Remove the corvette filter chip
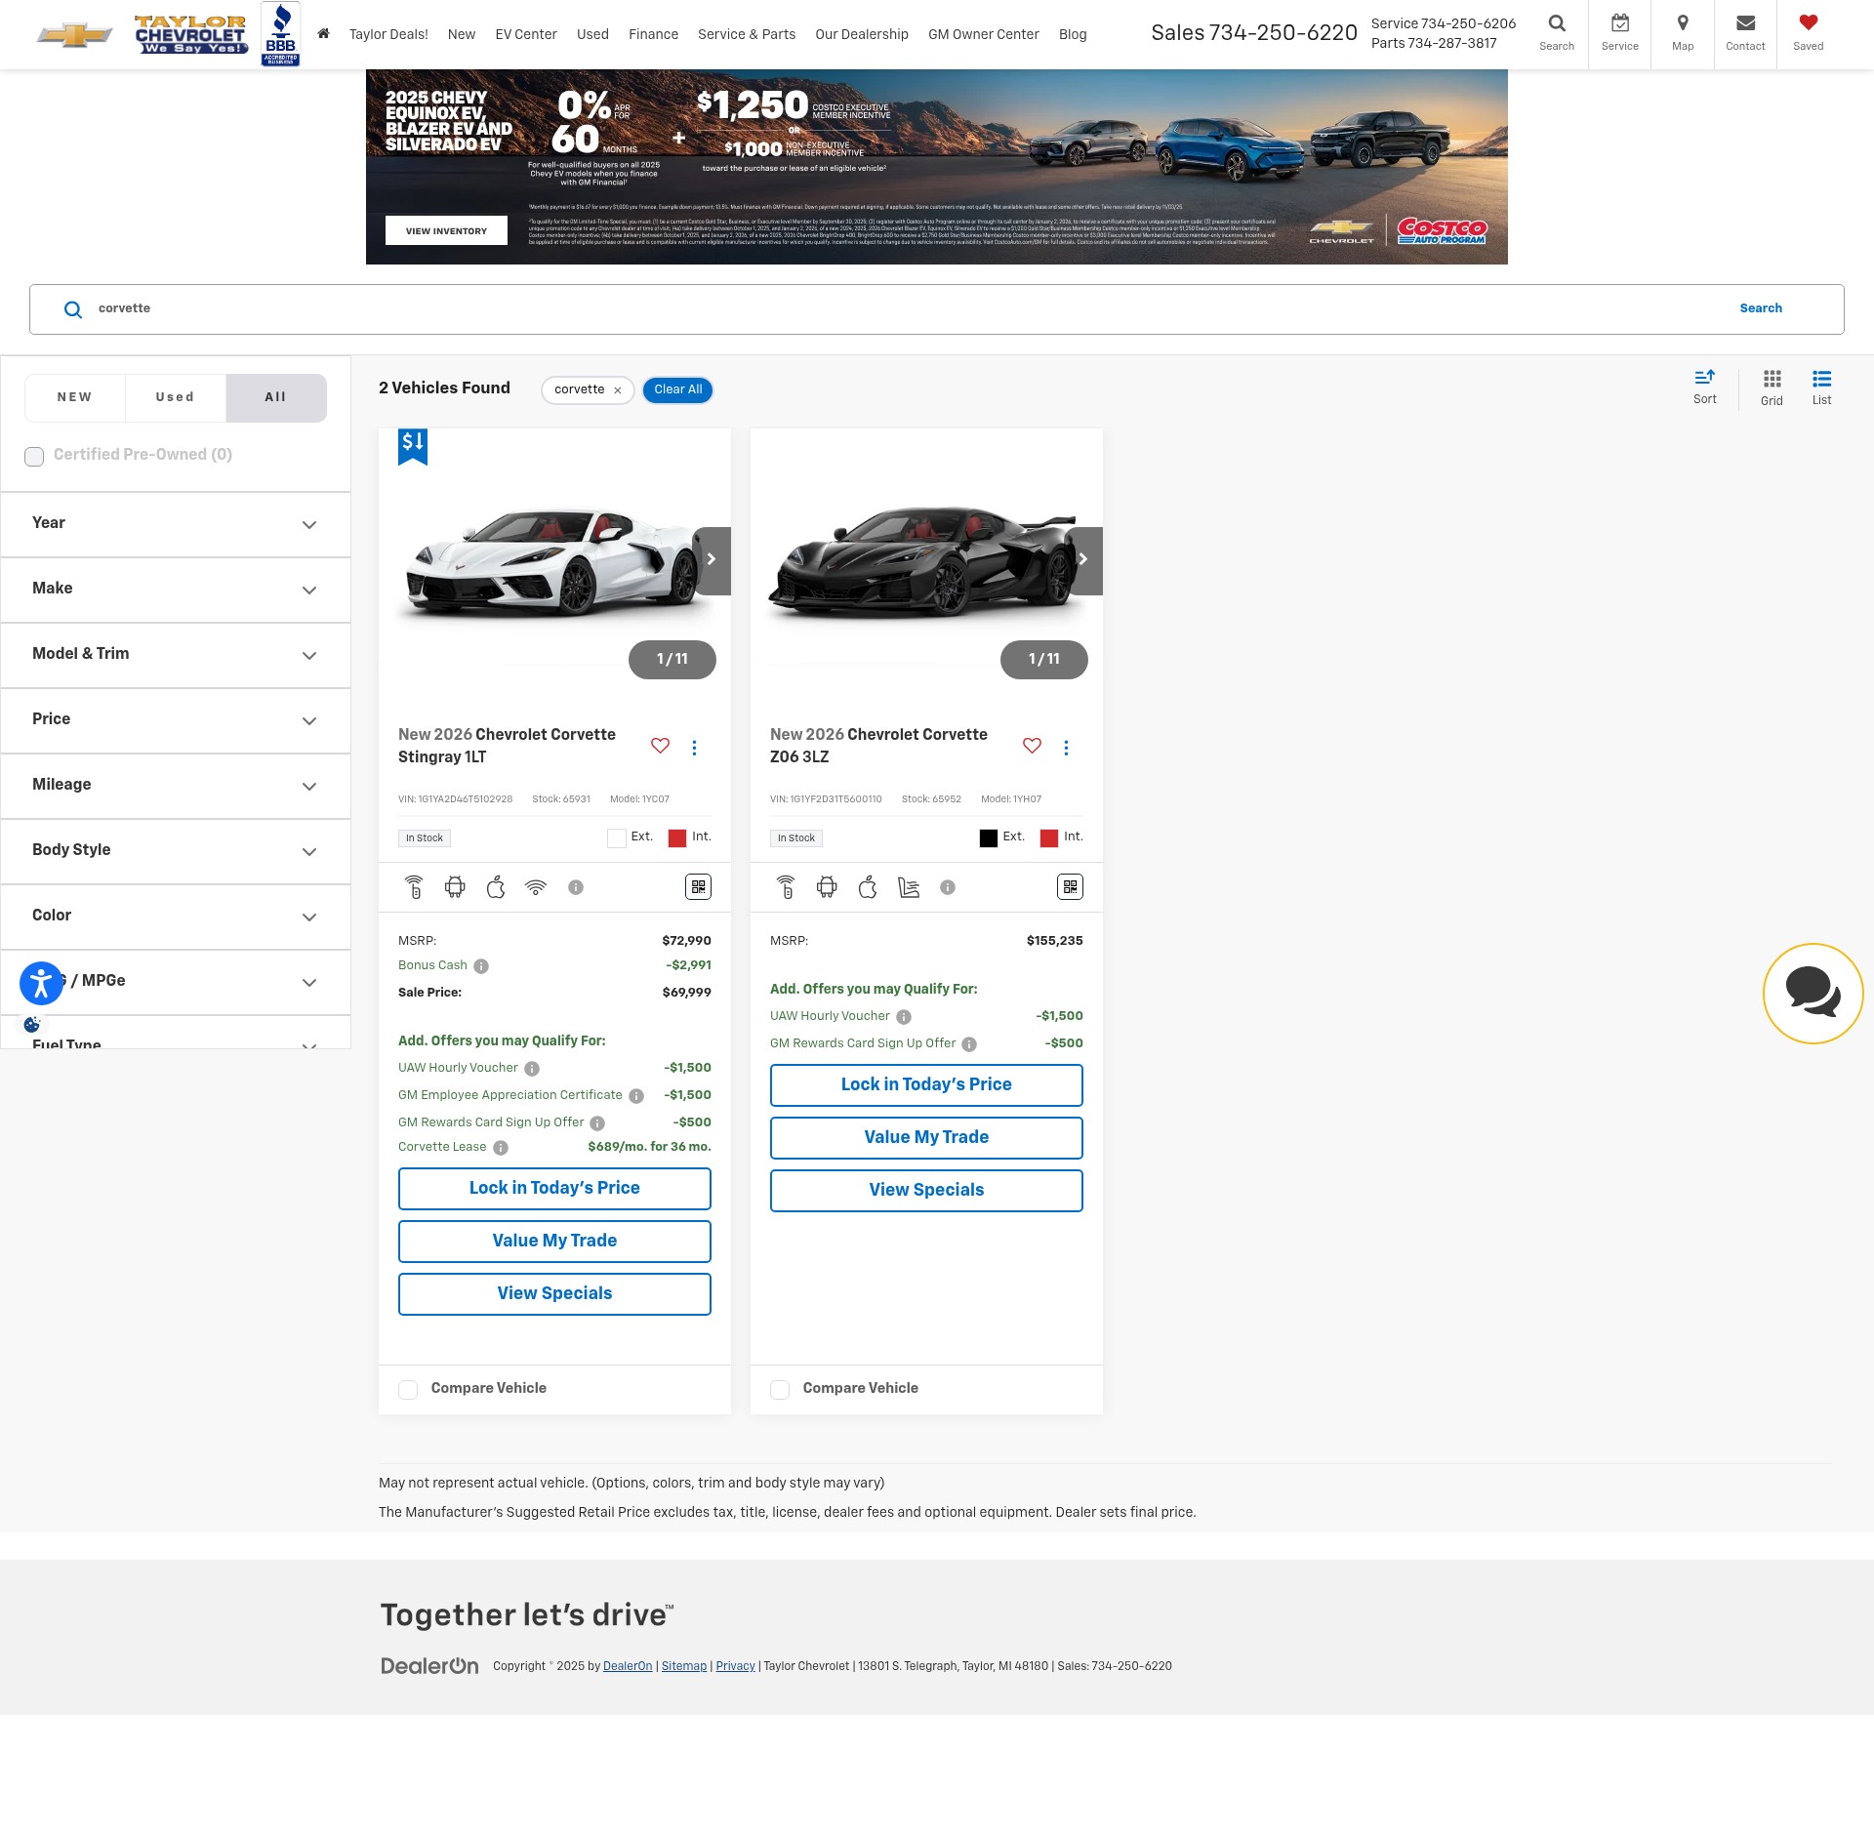This screenshot has width=1874, height=1835. (618, 390)
